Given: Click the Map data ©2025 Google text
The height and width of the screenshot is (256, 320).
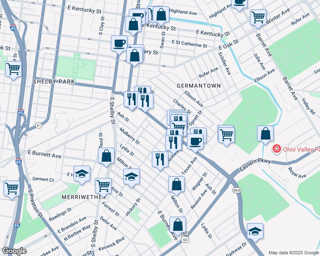Looking at the screenshot, I should click(x=294, y=253).
